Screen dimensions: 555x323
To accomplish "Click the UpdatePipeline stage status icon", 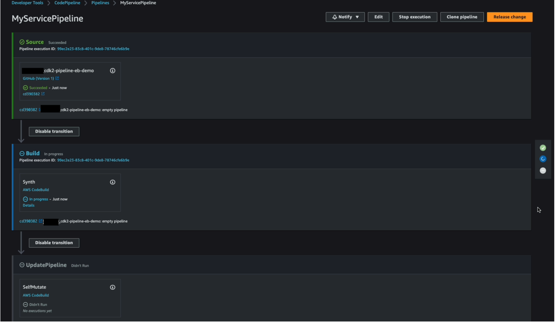I will 22,265.
